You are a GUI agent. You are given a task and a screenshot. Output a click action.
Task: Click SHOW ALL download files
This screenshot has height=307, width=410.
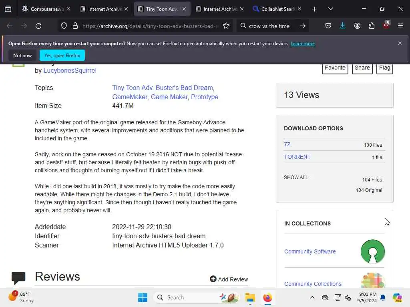[x=296, y=177]
